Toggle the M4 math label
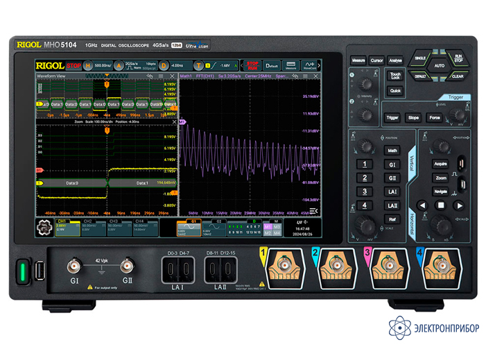 tap(277, 232)
